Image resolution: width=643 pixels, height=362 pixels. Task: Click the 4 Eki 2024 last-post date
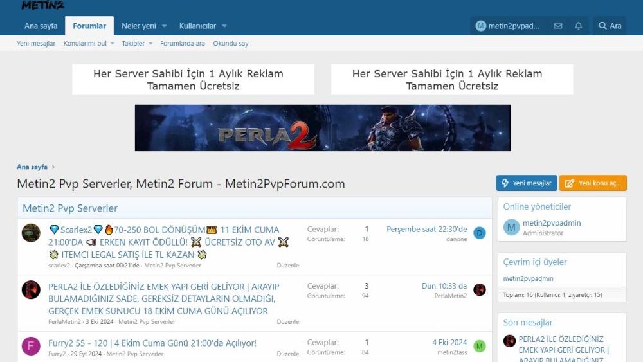coord(449,342)
